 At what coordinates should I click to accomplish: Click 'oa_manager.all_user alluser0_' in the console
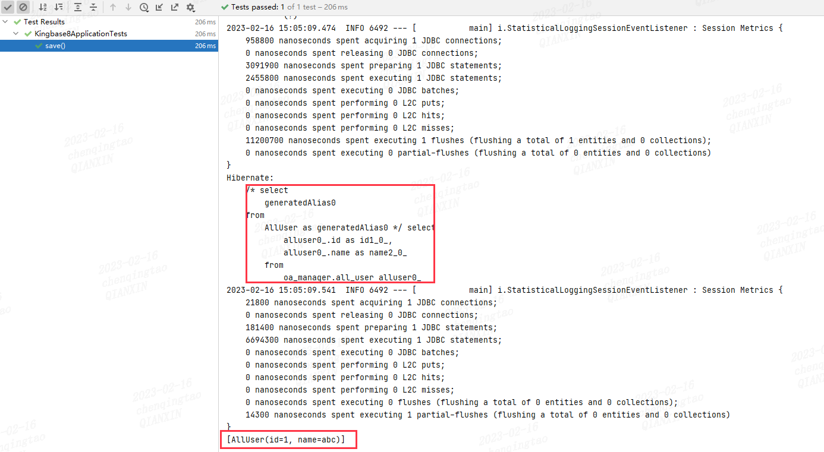(353, 277)
